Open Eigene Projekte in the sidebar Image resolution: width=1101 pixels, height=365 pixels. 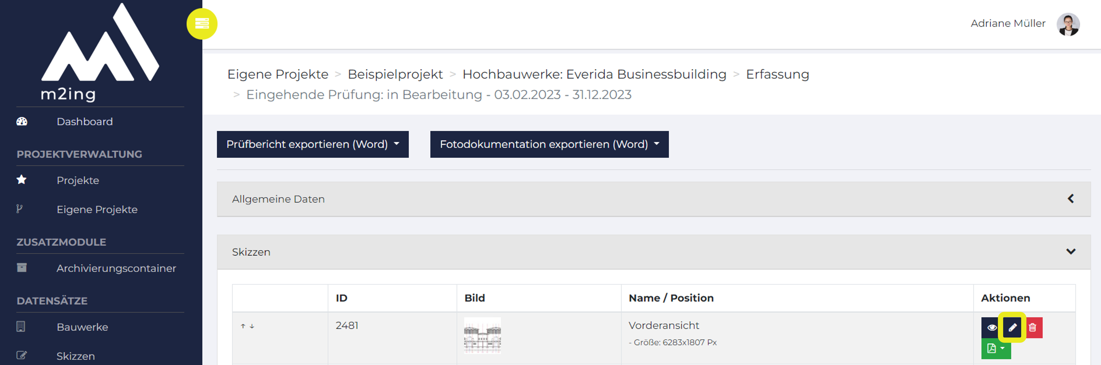click(x=97, y=210)
